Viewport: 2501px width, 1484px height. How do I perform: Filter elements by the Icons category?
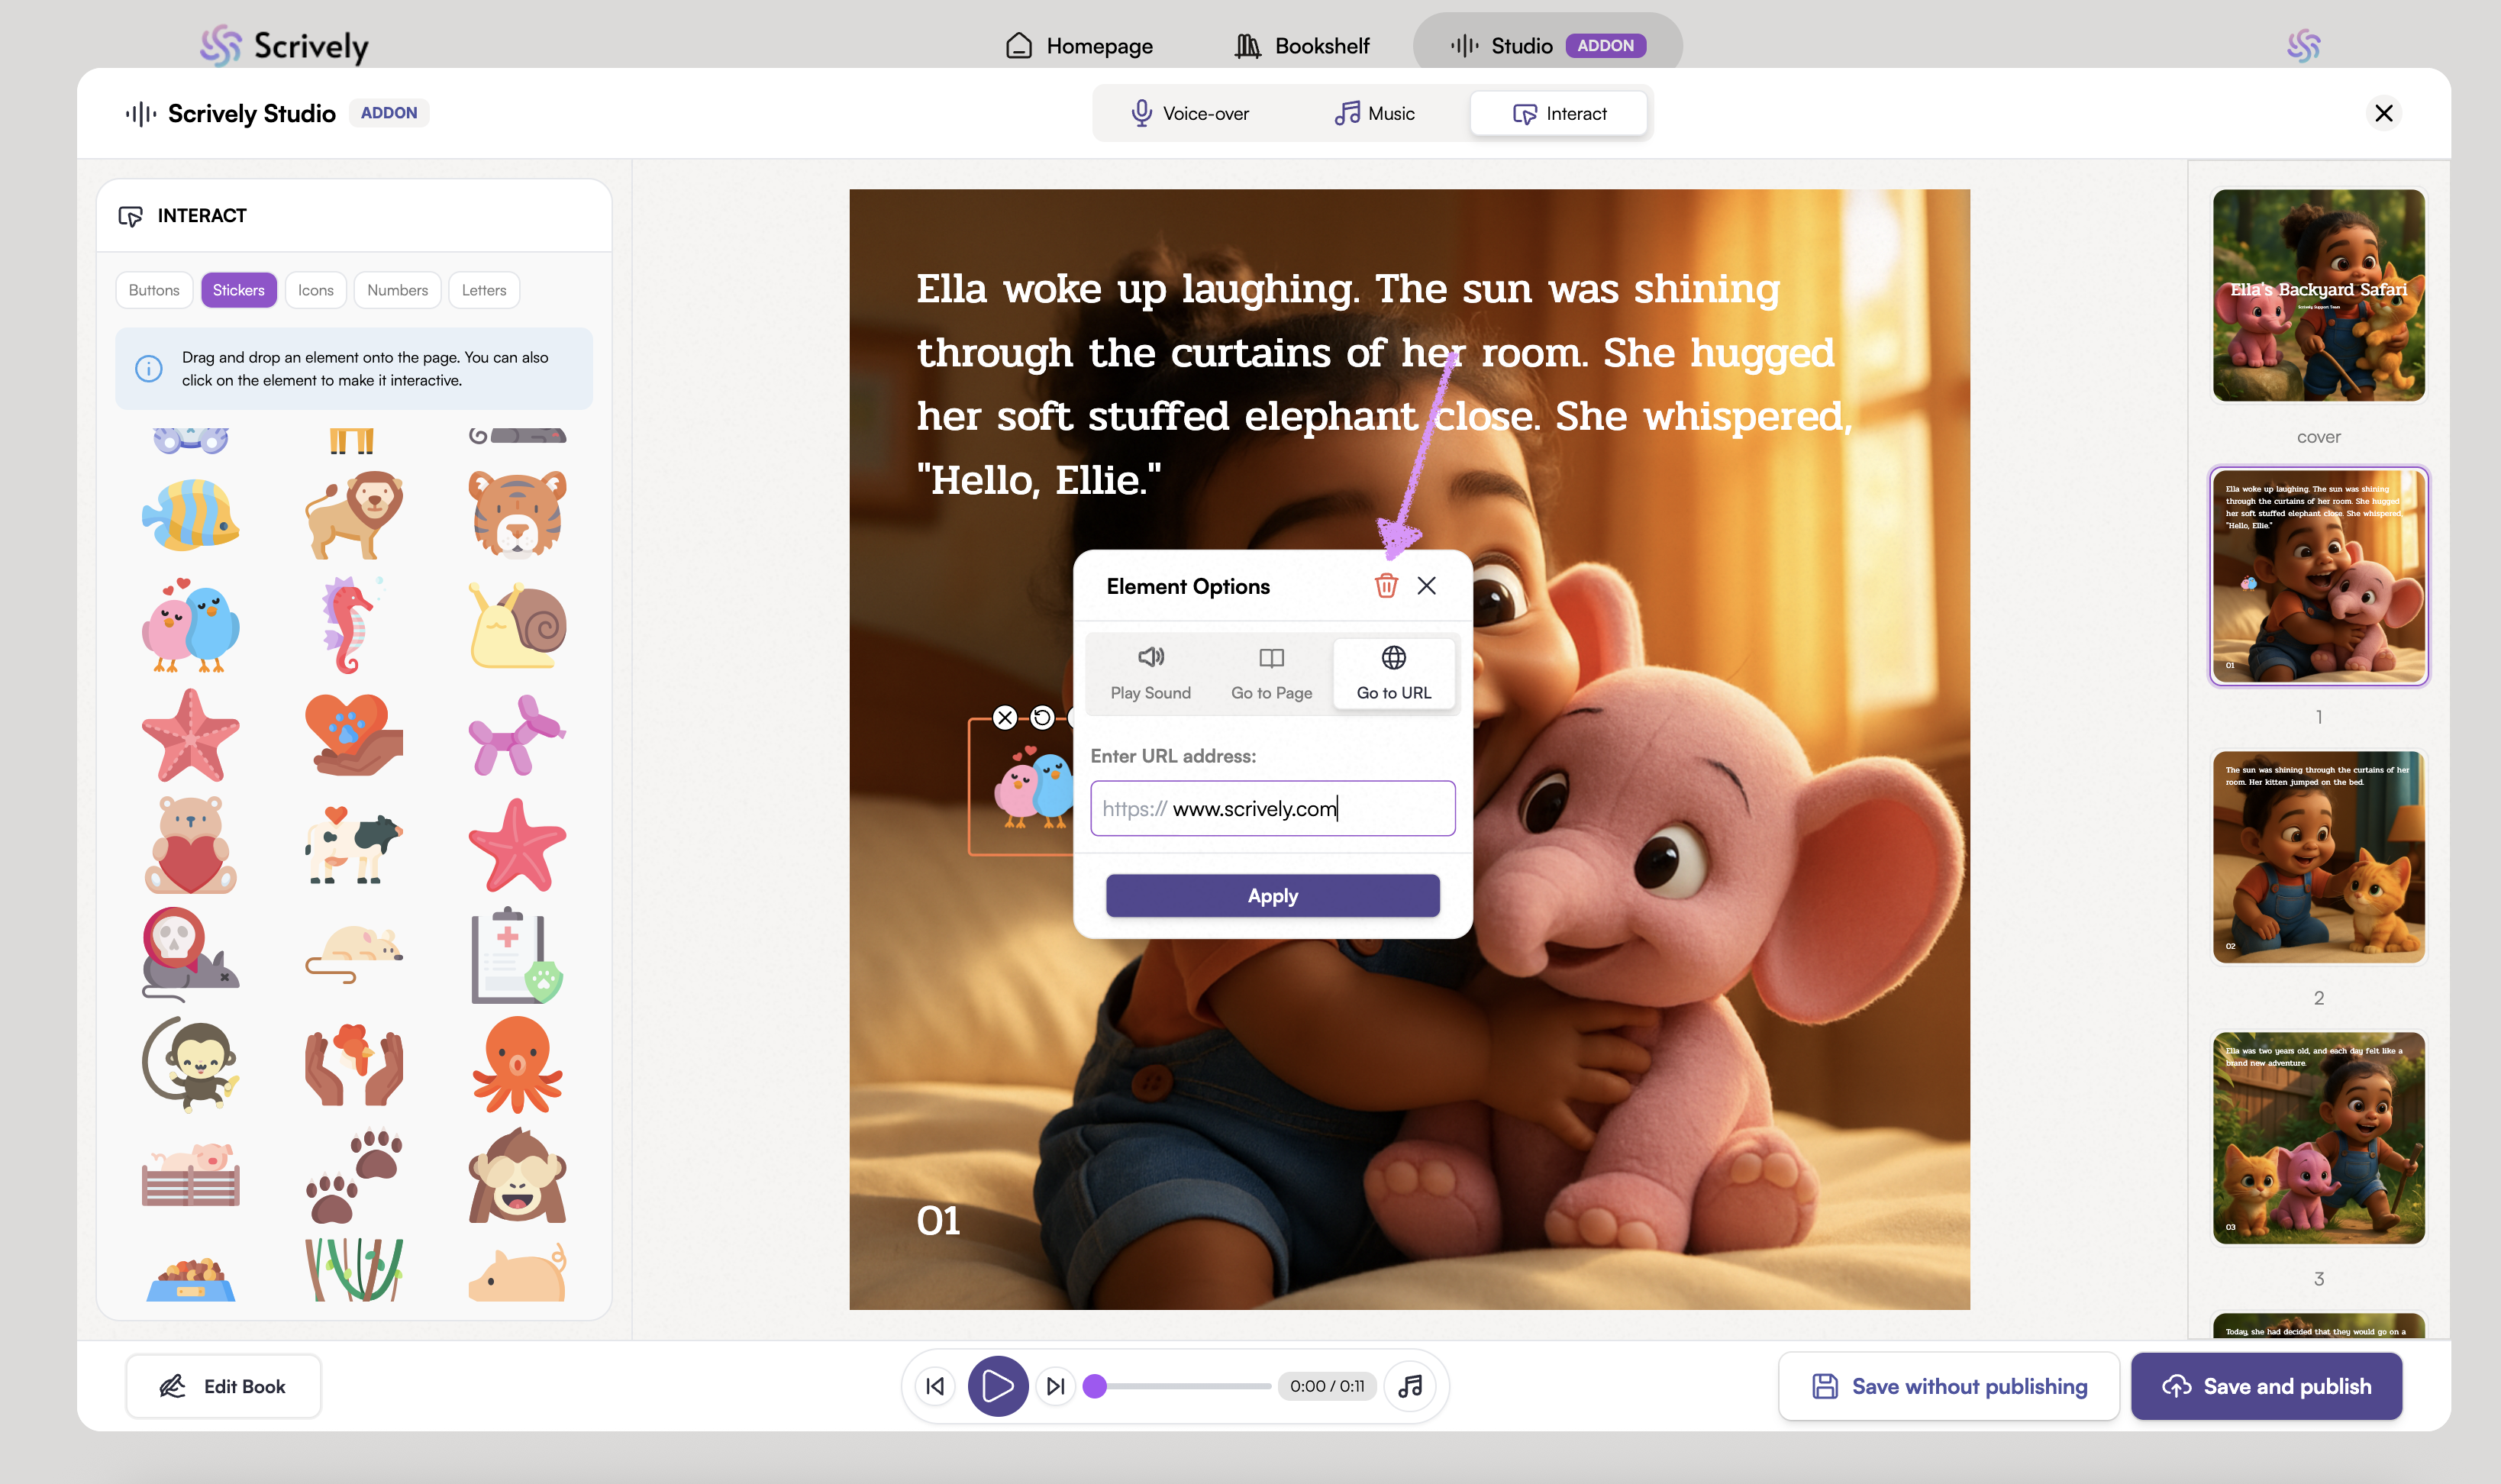point(315,290)
